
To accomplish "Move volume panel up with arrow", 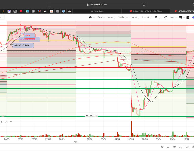I will tap(11, 122).
